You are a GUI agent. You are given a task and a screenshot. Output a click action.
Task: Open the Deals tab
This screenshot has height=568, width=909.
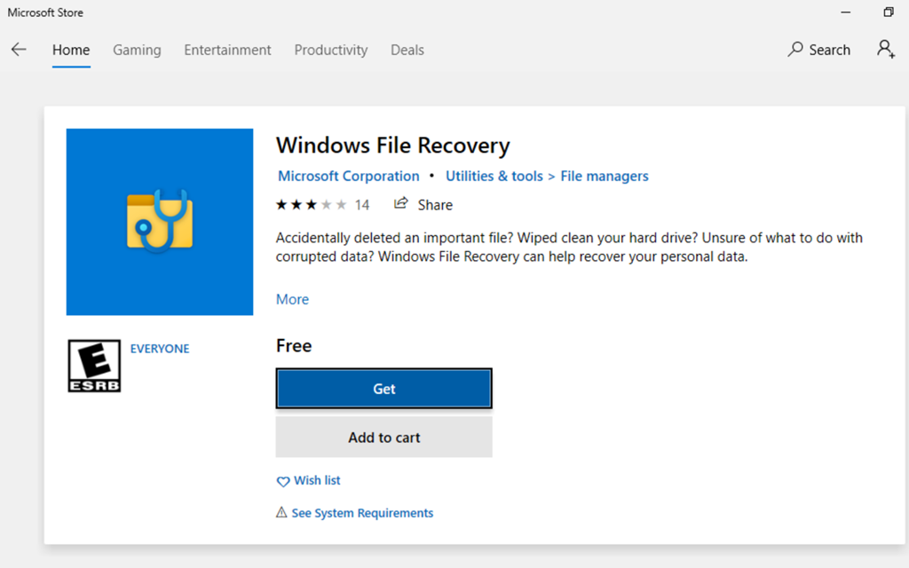pos(407,50)
